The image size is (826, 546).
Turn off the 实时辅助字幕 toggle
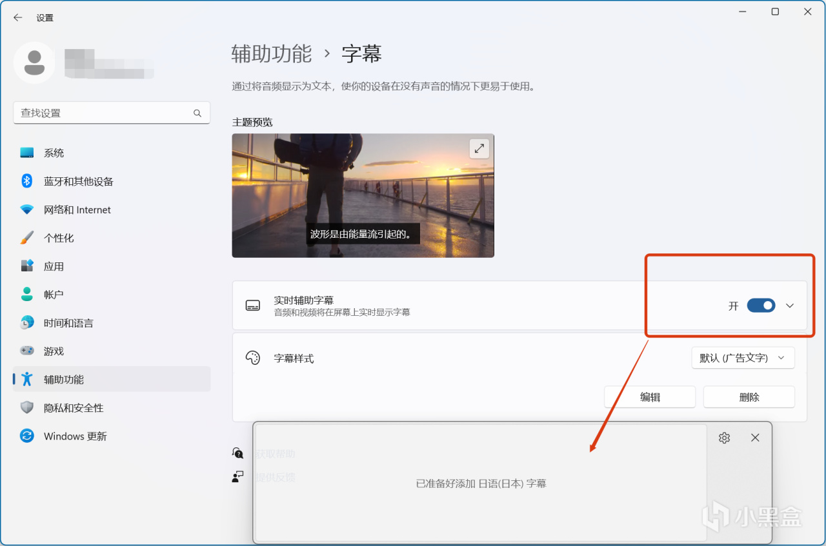pos(761,306)
